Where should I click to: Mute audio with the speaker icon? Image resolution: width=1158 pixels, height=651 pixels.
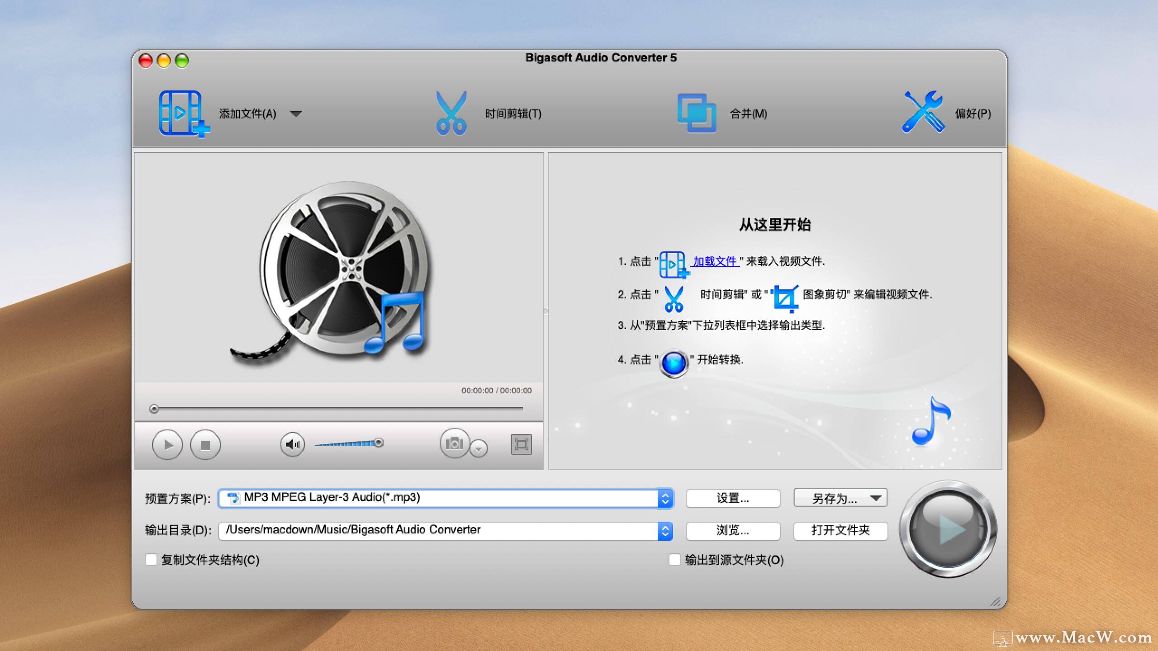tap(293, 444)
